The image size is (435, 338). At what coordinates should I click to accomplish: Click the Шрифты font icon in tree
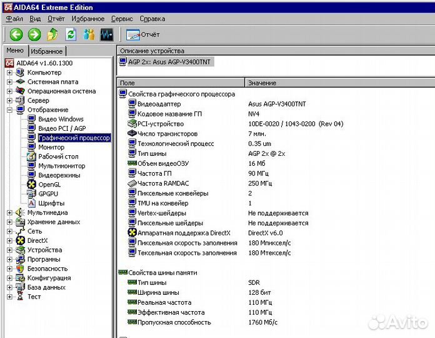click(31, 203)
